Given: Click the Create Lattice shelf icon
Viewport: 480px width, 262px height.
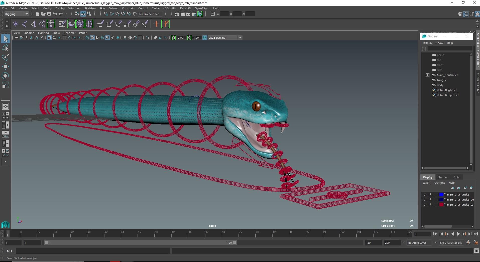Looking at the screenshot, I should coord(80,24).
